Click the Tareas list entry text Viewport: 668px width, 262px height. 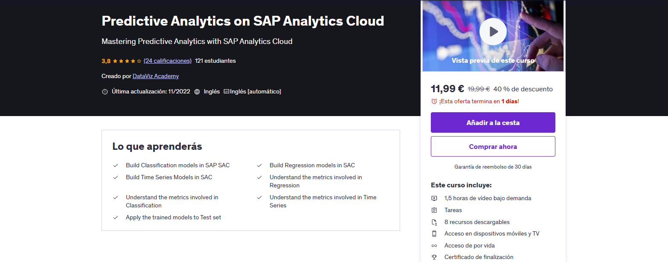point(453,210)
